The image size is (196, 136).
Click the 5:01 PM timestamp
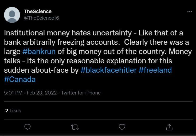(13, 93)
